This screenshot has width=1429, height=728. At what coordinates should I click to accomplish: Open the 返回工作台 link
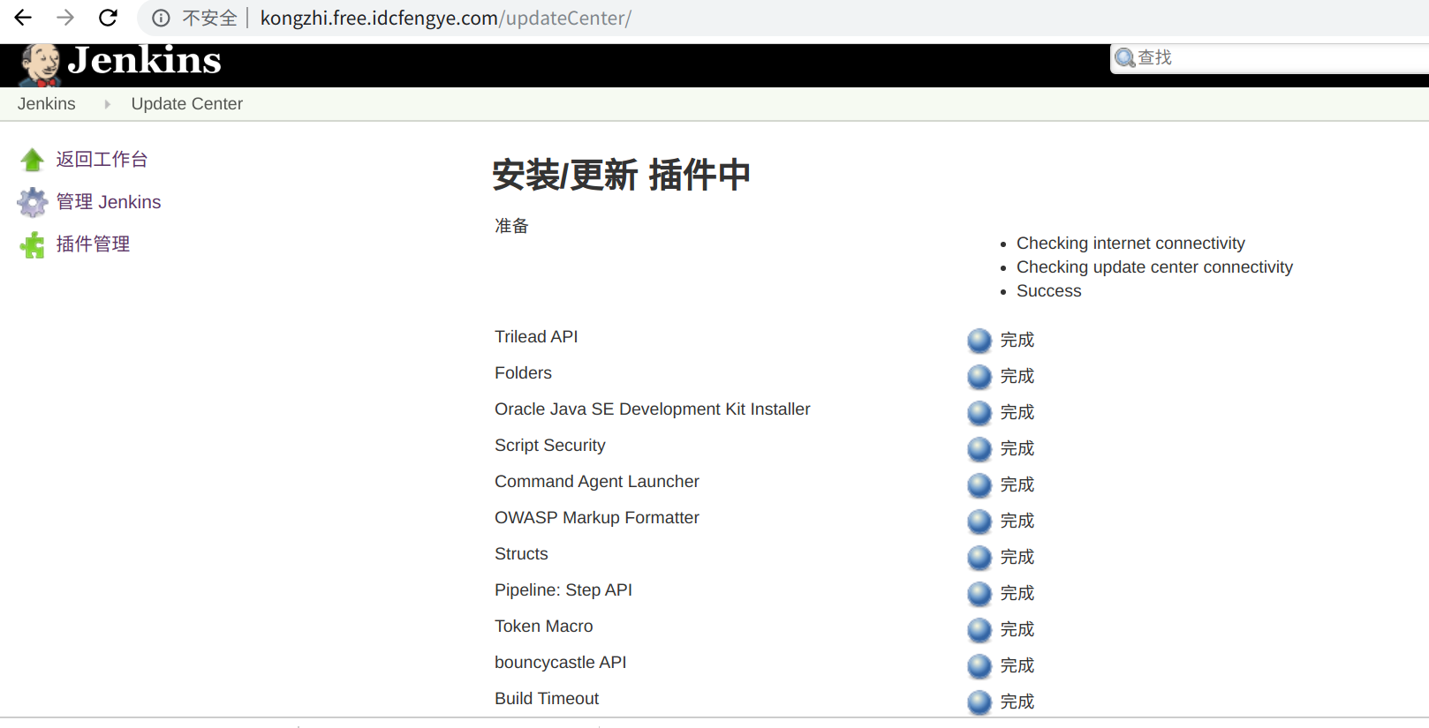pyautogui.click(x=102, y=160)
